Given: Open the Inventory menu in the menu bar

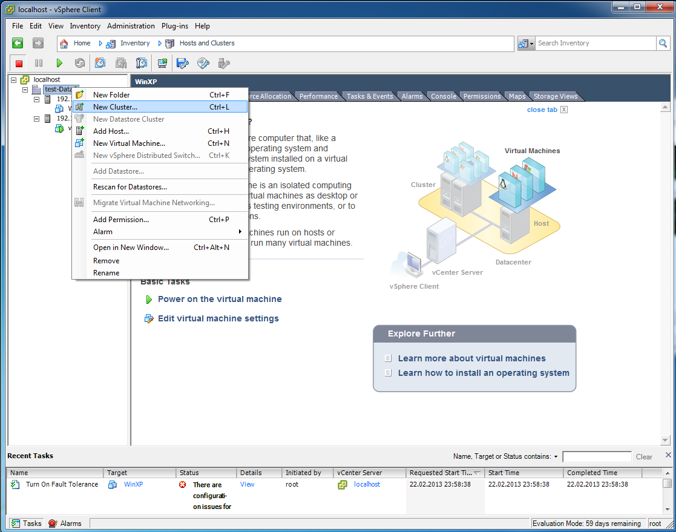Looking at the screenshot, I should point(85,26).
